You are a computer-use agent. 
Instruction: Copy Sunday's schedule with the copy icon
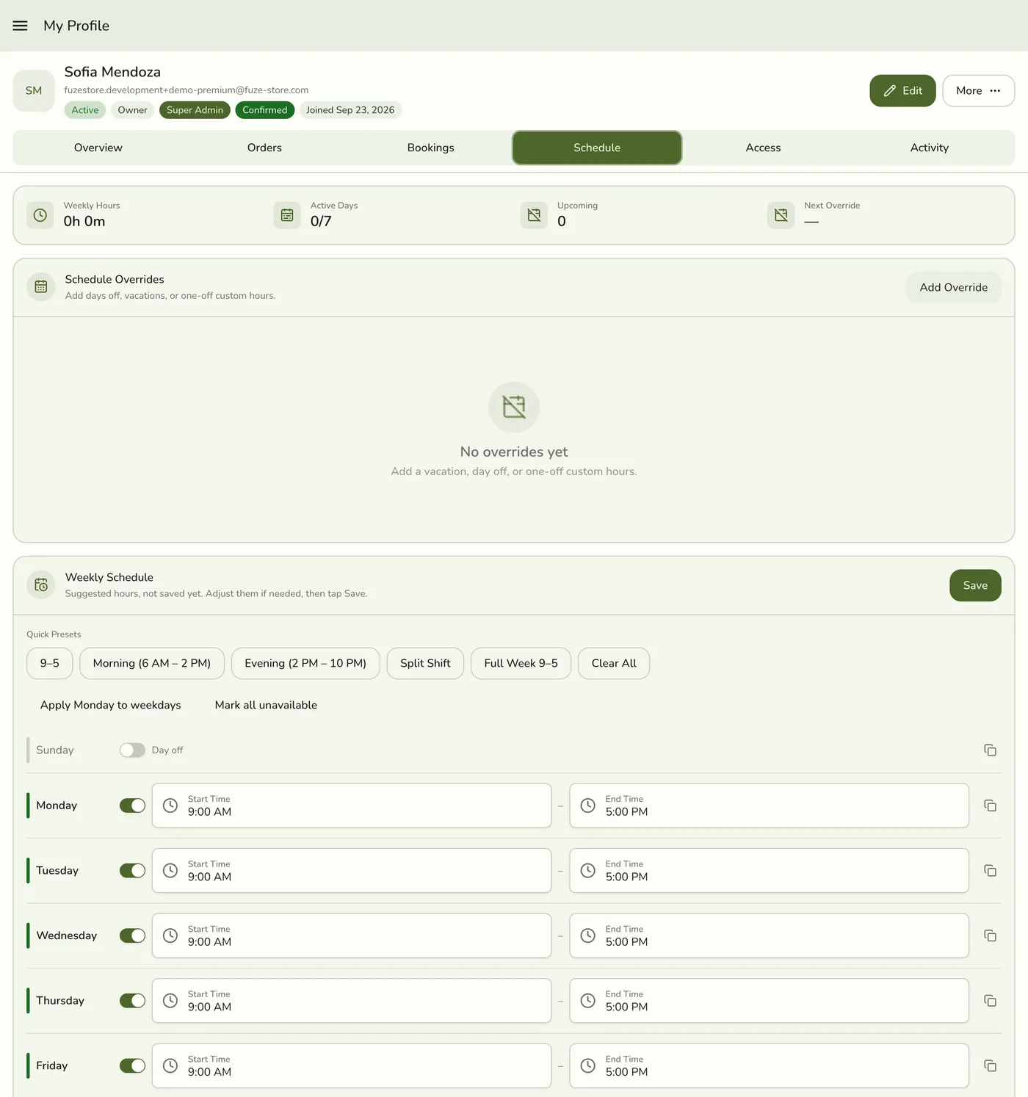(990, 750)
